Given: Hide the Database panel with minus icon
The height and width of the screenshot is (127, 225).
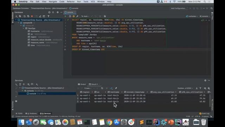Looking at the screenshot, I should (x=61, y=12).
